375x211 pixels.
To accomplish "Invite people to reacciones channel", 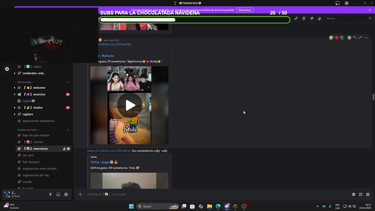I will click(64, 149).
